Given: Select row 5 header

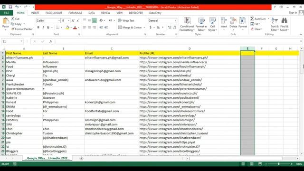Looking at the screenshot, I should (3, 71).
